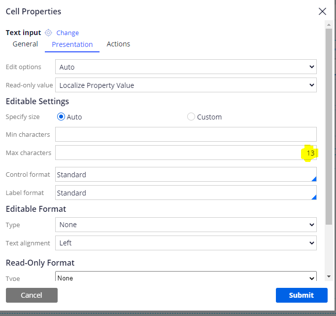The image size is (336, 316).
Task: Select the Presentation tab
Action: click(x=72, y=44)
